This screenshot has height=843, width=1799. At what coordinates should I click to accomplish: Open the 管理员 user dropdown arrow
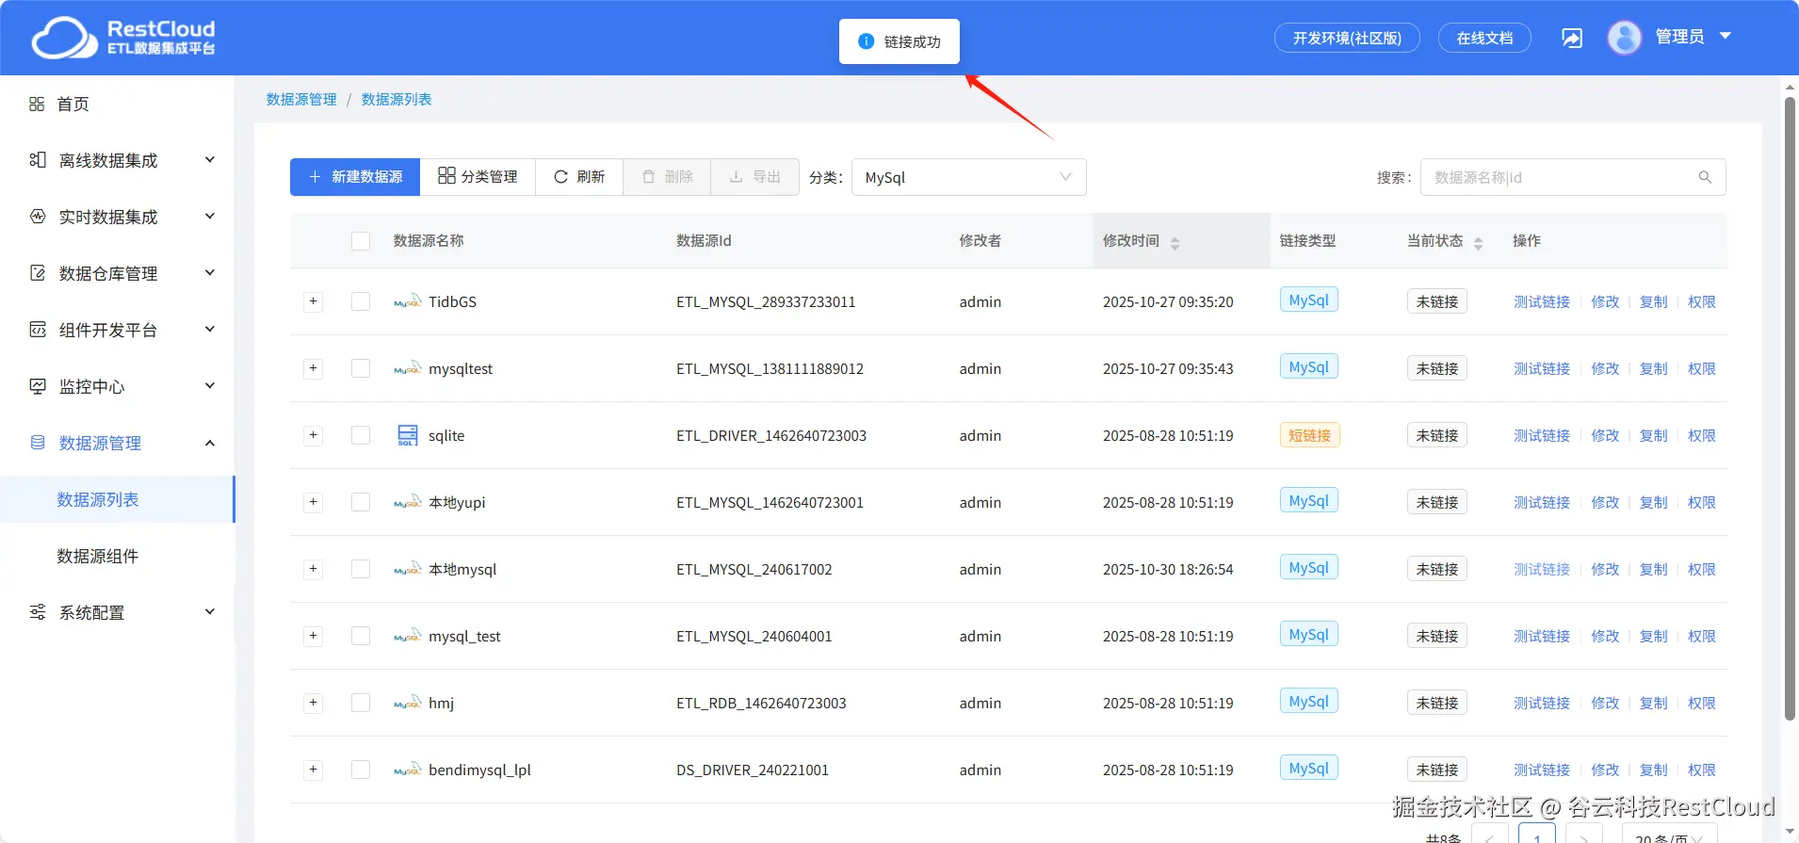(1726, 36)
